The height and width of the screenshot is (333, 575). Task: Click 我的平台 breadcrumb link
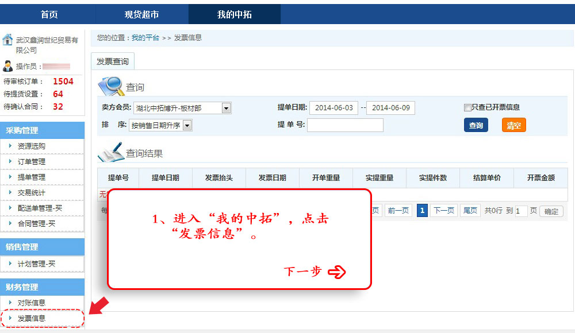(x=145, y=38)
